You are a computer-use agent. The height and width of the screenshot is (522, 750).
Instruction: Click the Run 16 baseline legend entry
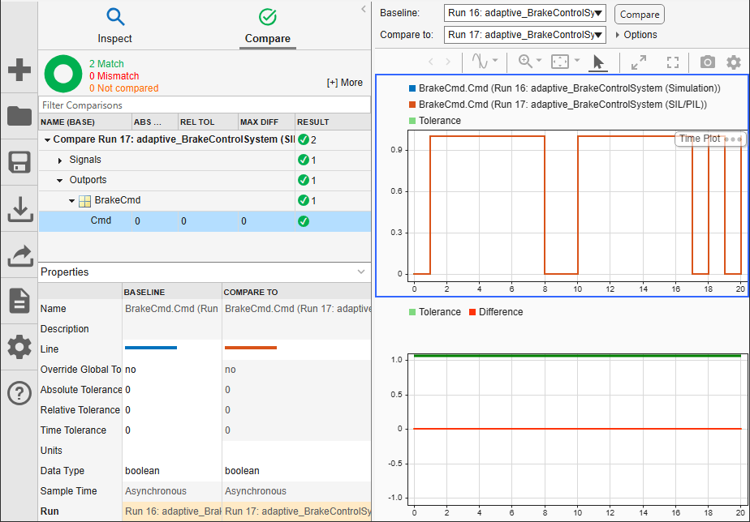pyautogui.click(x=564, y=88)
